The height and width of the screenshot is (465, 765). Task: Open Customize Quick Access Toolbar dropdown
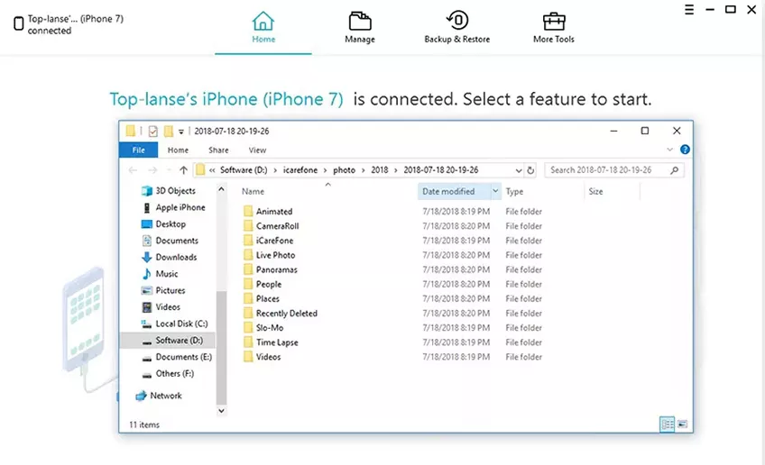click(181, 132)
